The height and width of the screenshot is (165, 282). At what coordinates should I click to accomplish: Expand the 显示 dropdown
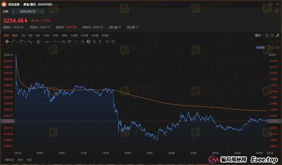pos(259,36)
